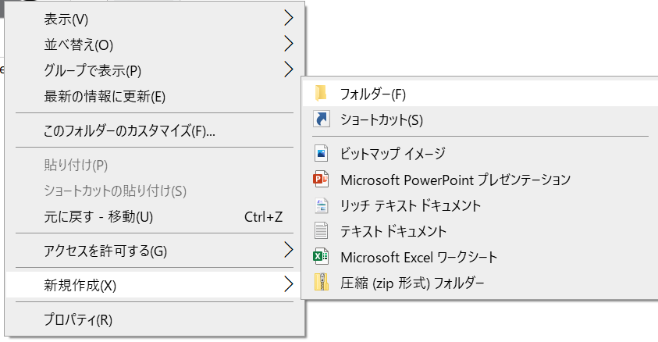
Task: Click the zip compressed folder icon
Action: click(x=321, y=282)
